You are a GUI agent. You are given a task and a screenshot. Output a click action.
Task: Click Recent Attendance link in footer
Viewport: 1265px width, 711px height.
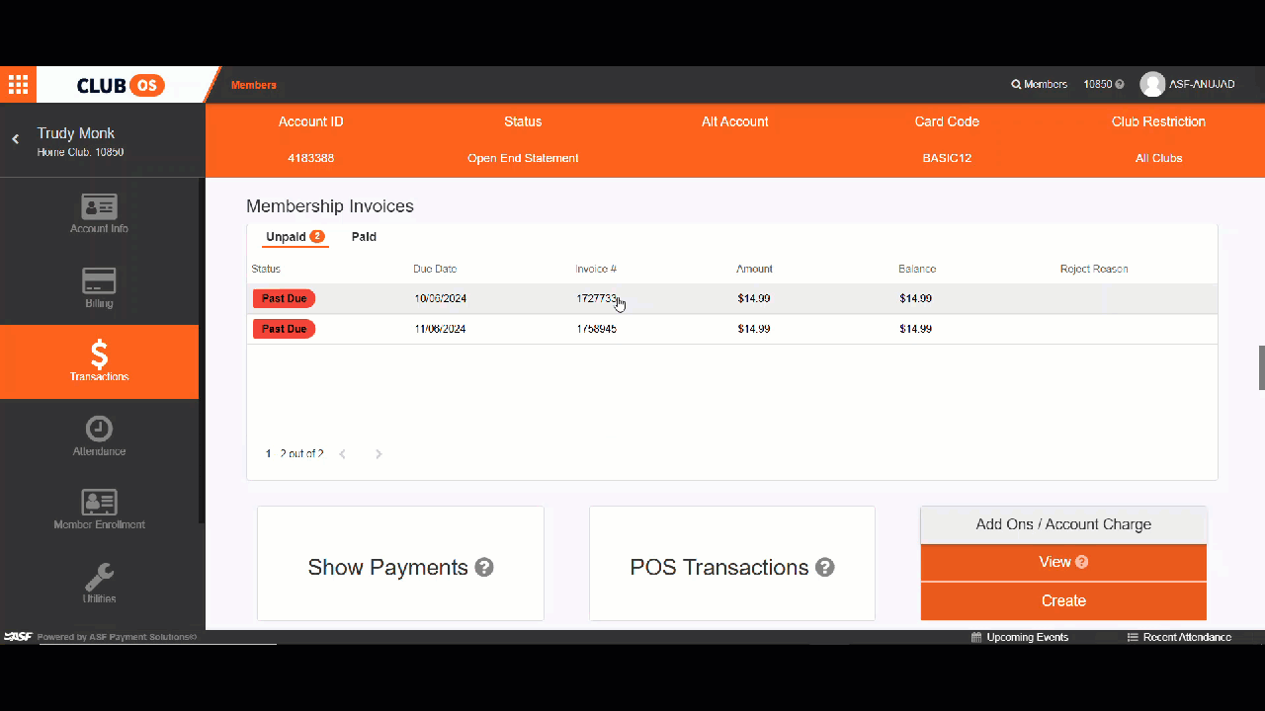point(1187,638)
